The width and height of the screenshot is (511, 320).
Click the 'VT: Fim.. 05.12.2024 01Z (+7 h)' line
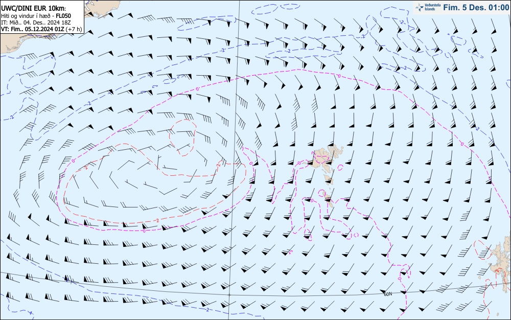(41, 29)
